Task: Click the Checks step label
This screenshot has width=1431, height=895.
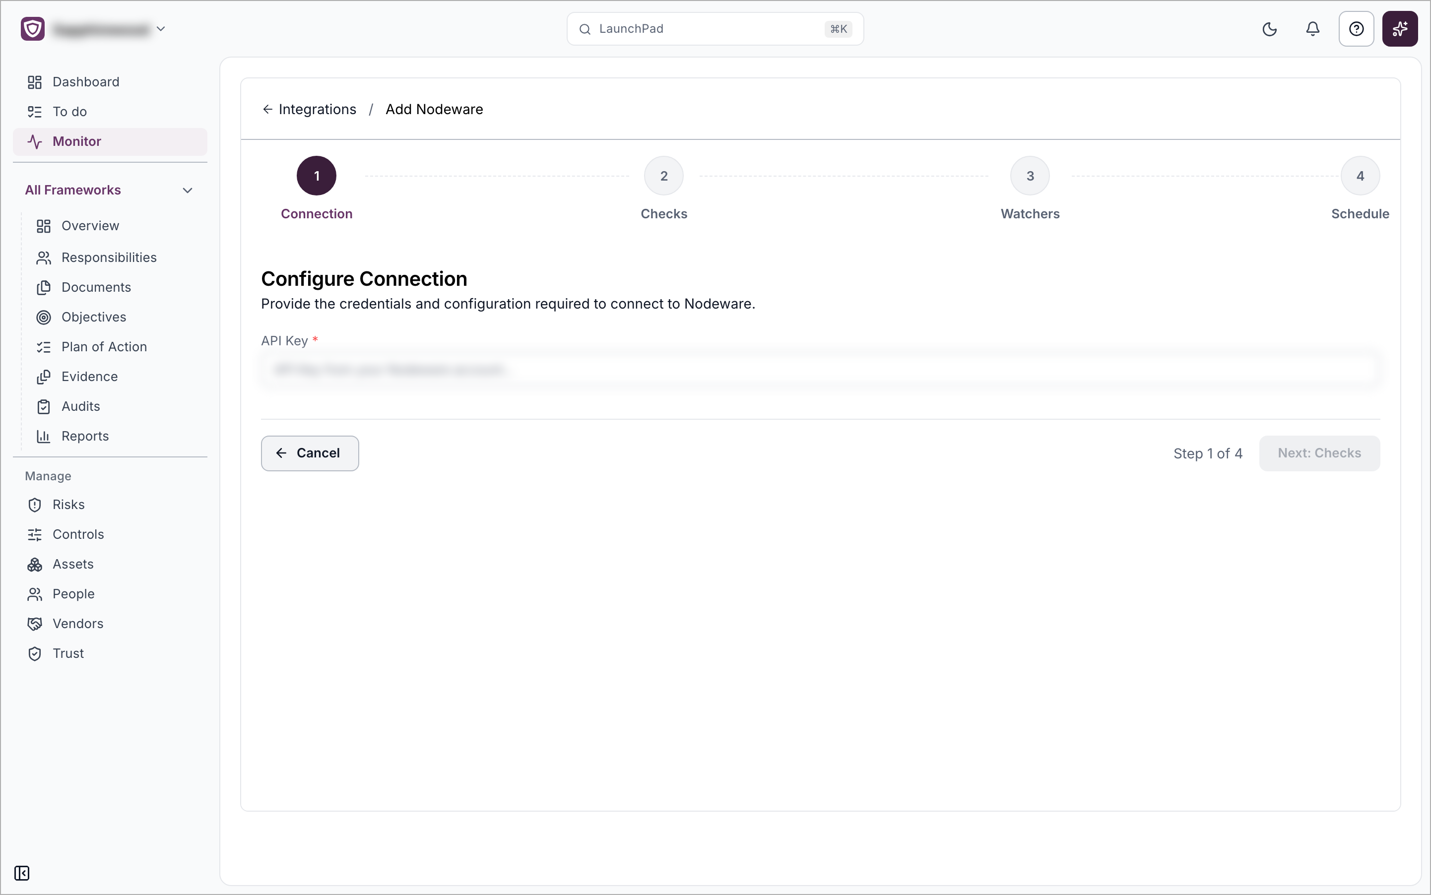Action: pos(664,214)
